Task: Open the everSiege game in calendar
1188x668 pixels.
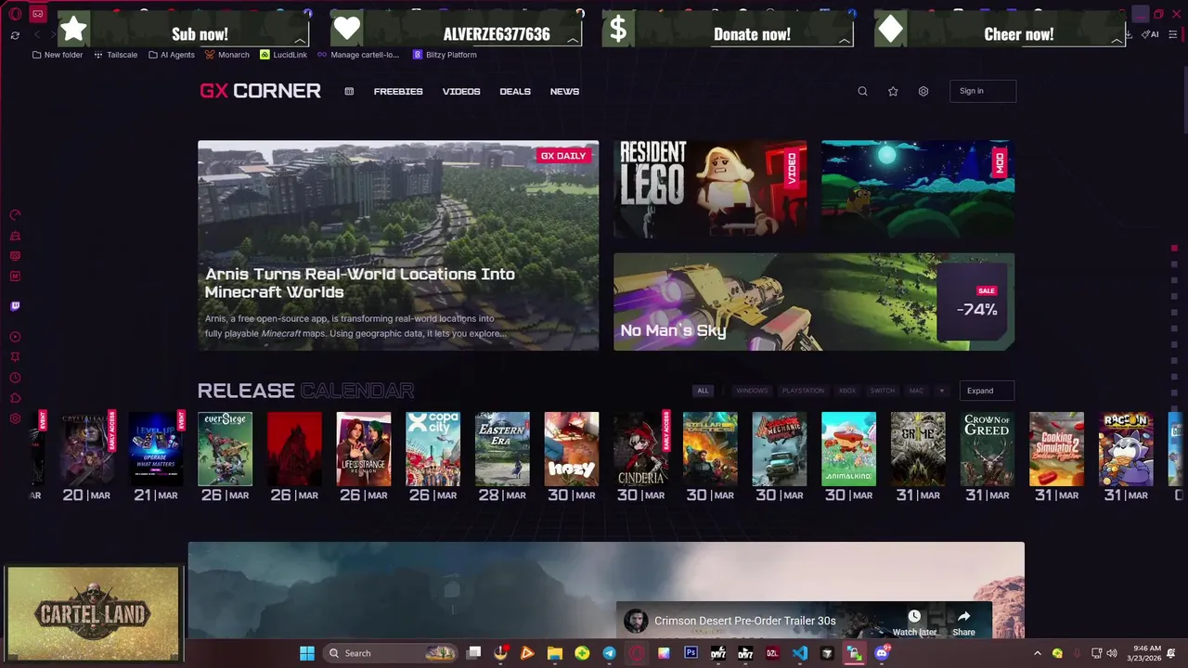Action: tap(226, 449)
